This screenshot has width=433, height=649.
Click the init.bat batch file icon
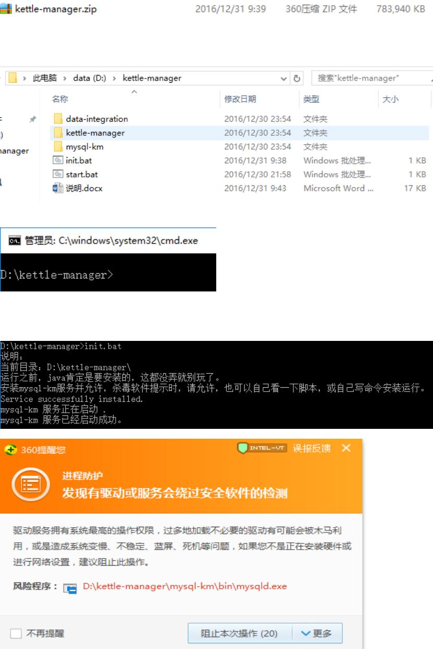(59, 161)
